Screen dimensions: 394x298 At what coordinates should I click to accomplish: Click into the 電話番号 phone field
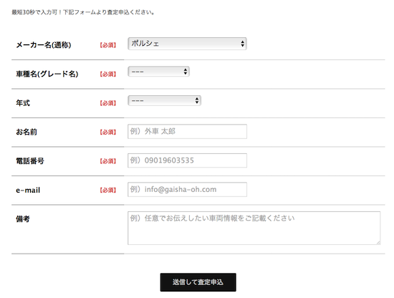(x=187, y=160)
